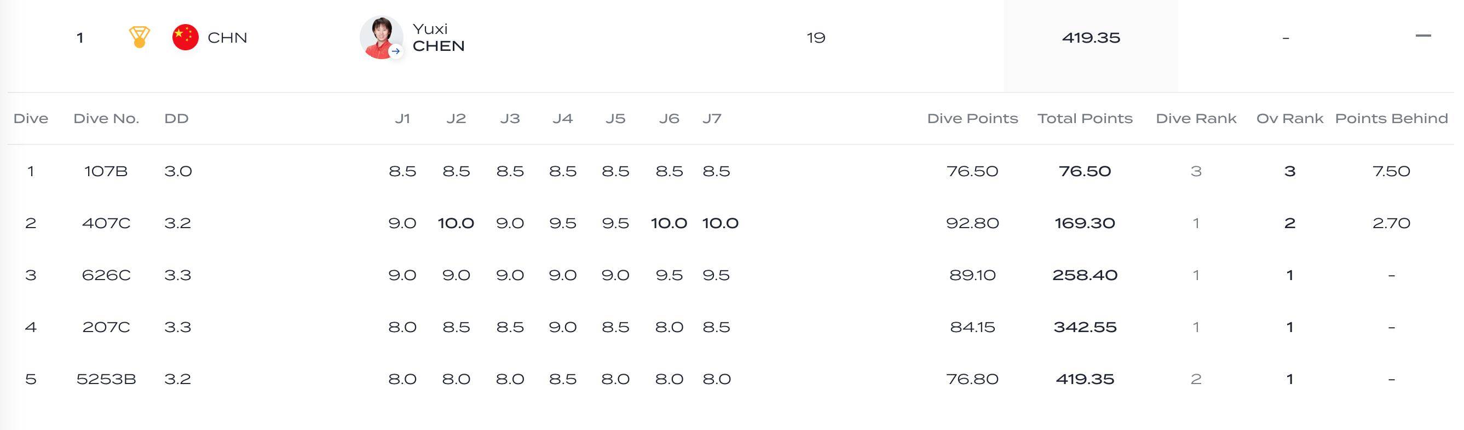Click the Dive Rank column header
This screenshot has height=430, width=1464.
[1196, 118]
